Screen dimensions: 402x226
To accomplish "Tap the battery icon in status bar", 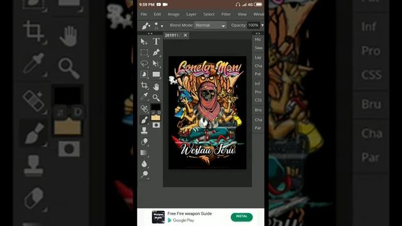I will pos(258,4).
